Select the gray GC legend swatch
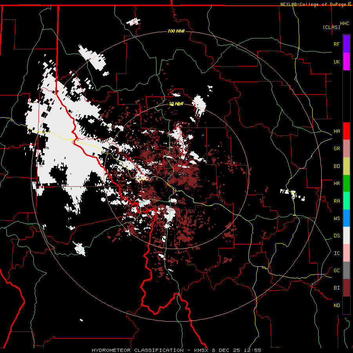The height and width of the screenshot is (353, 353). click(x=346, y=270)
